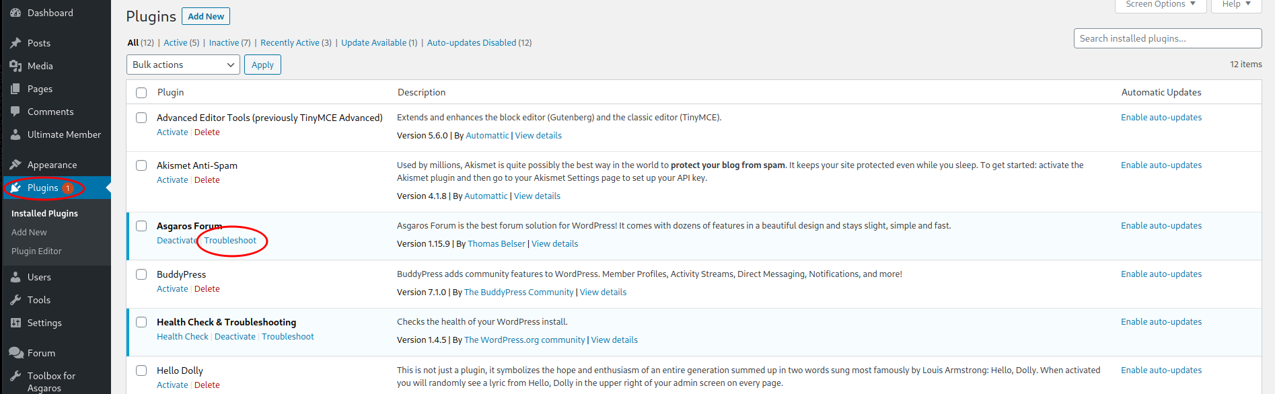Viewport: 1275px width, 394px height.
Task: Click the Dashboard gauge icon in sidebar
Action: pyautogui.click(x=15, y=13)
